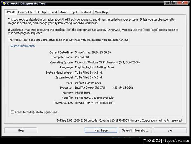The width and height of the screenshot is (191, 144).
Task: Click Save All Information button
Action: pos(135,130)
